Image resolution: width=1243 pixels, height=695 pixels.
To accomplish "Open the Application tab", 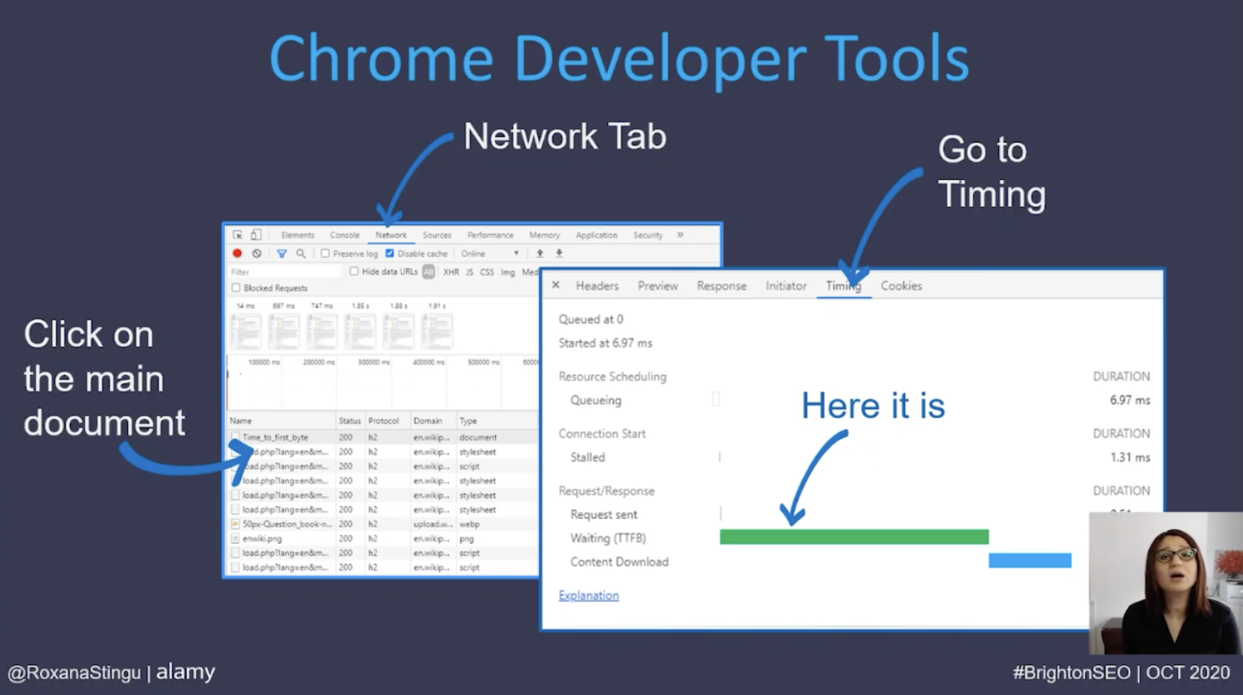I will coord(597,235).
